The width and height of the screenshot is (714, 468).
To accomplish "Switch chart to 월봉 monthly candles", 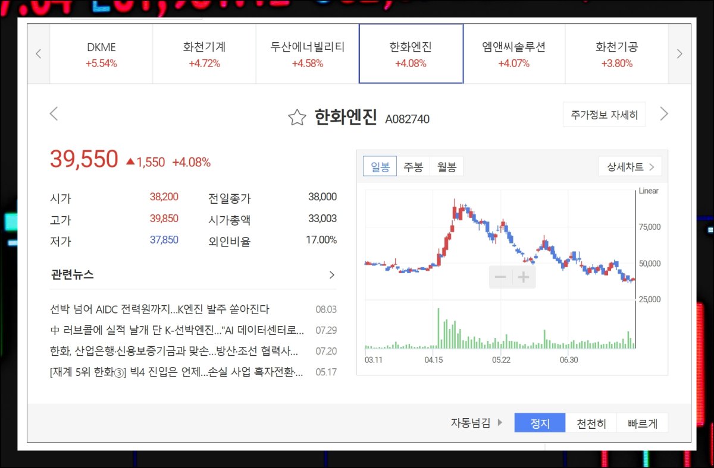I will pos(446,167).
